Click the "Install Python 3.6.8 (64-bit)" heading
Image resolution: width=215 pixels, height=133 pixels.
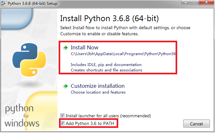pos(109,18)
